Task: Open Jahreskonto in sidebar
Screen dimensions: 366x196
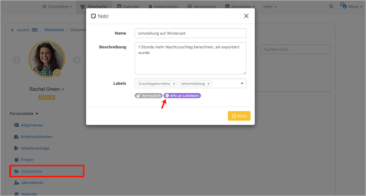Action: click(32, 183)
